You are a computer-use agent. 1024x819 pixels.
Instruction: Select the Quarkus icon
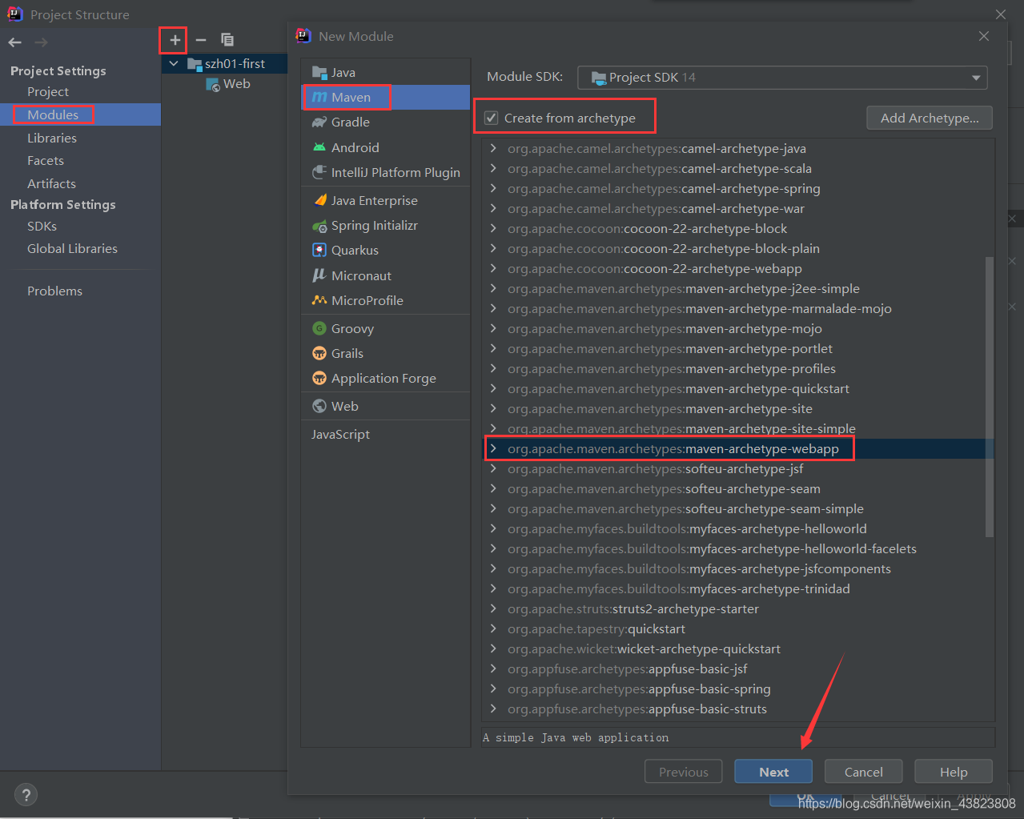(319, 250)
